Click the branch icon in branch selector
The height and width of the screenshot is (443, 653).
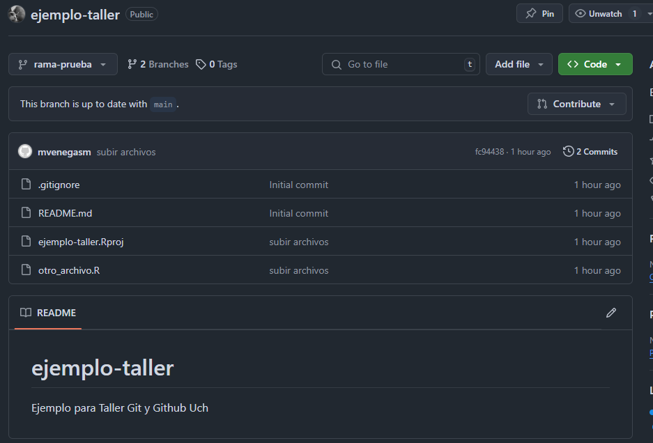tap(22, 64)
